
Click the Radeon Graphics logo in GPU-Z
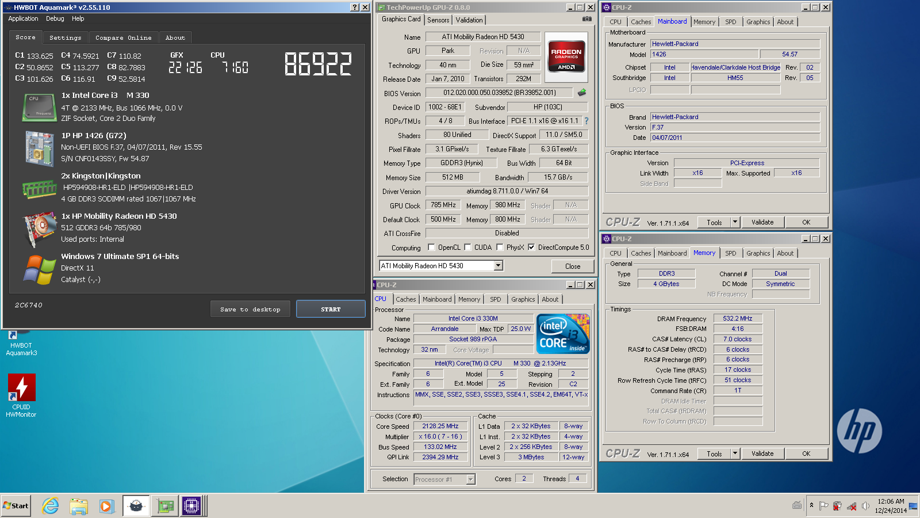pyautogui.click(x=566, y=58)
